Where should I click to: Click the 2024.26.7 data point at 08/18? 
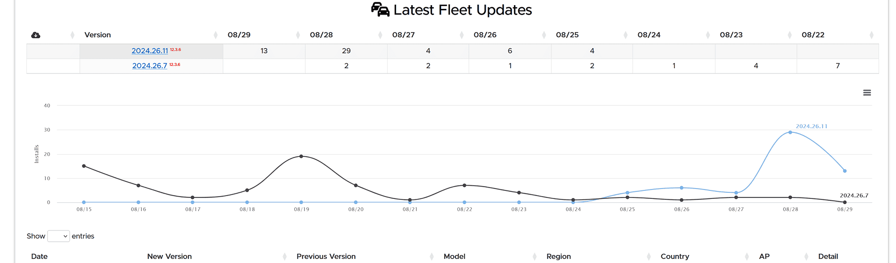[x=247, y=190]
